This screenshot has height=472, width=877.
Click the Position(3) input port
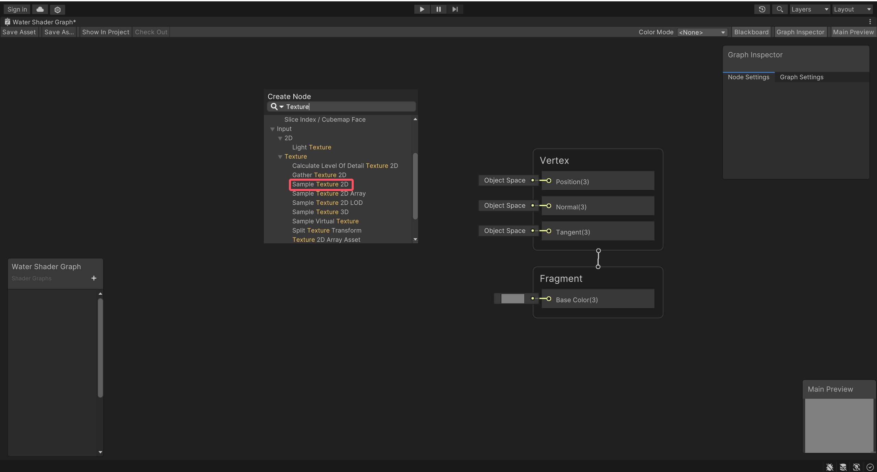pyautogui.click(x=549, y=181)
